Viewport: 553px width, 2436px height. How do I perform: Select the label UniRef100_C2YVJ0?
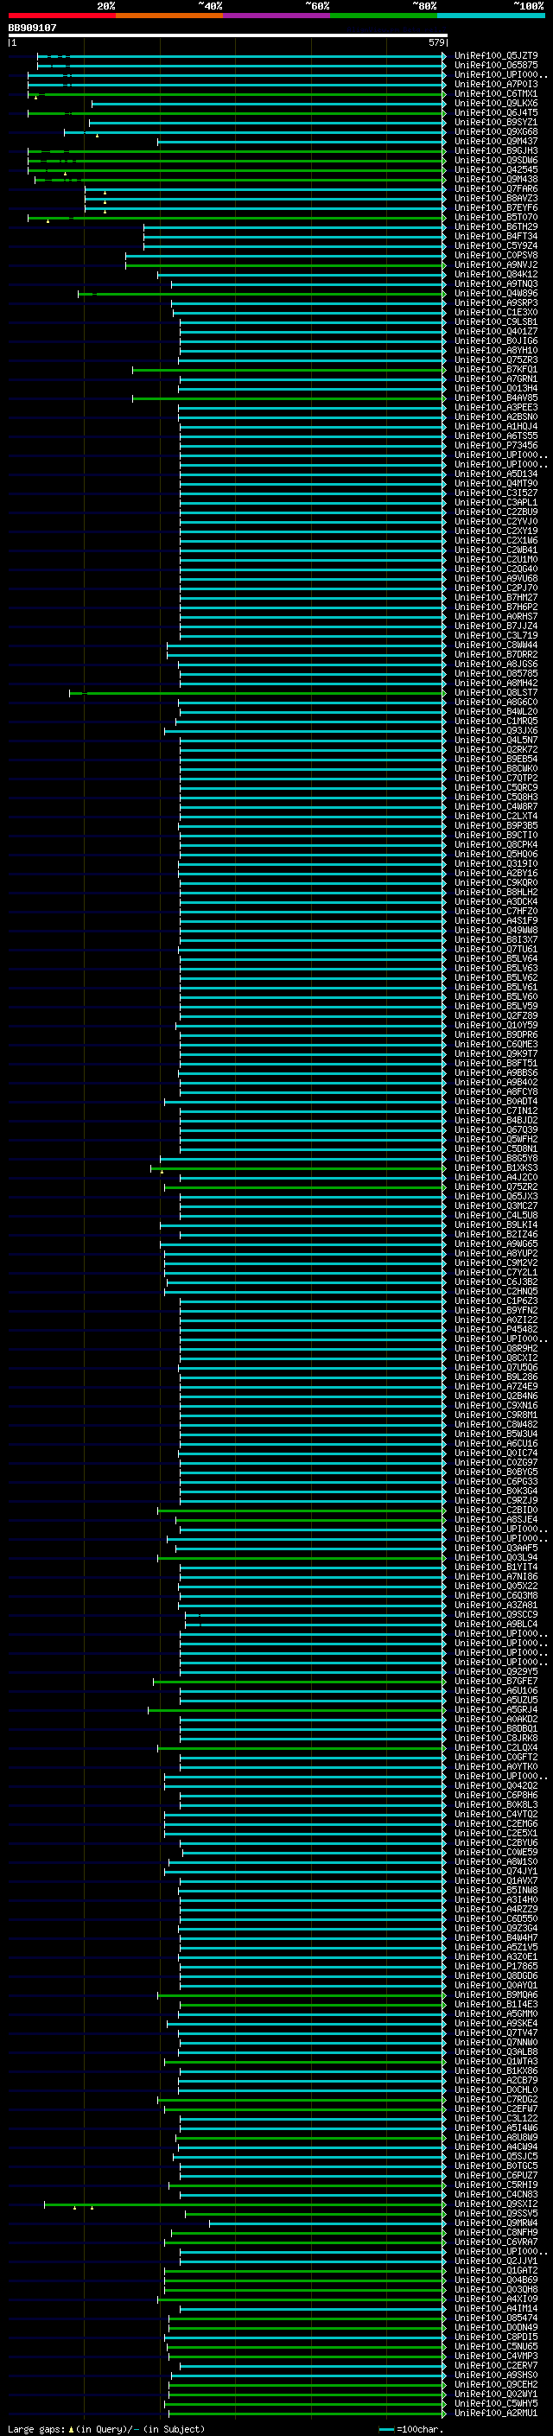[x=496, y=521]
